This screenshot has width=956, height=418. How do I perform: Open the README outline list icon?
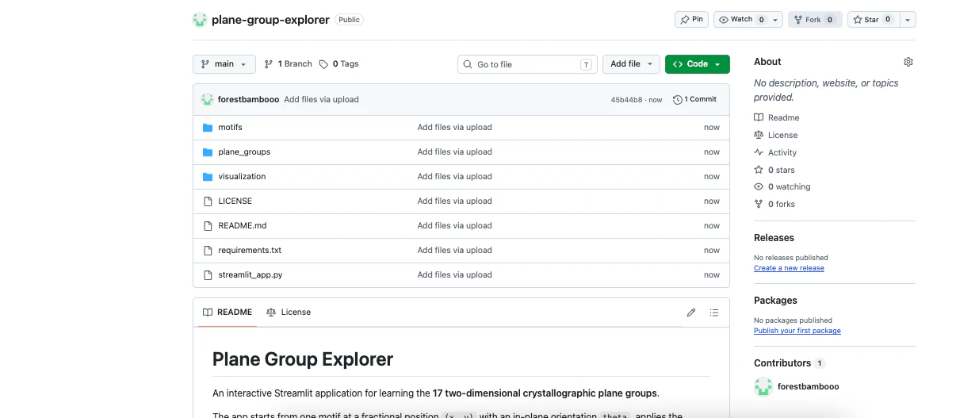[714, 313]
